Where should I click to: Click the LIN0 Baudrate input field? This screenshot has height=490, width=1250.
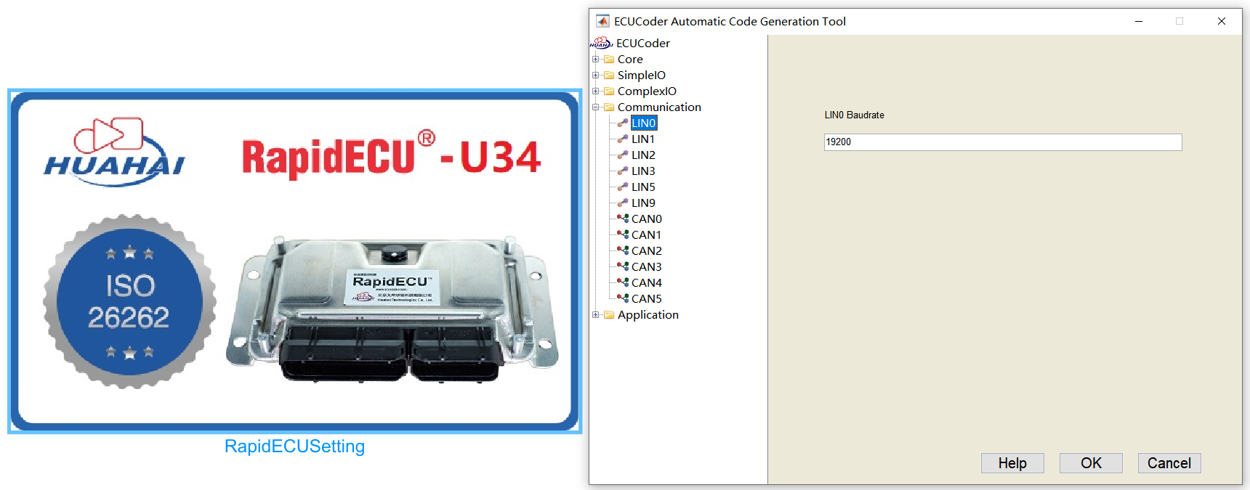click(x=1003, y=142)
